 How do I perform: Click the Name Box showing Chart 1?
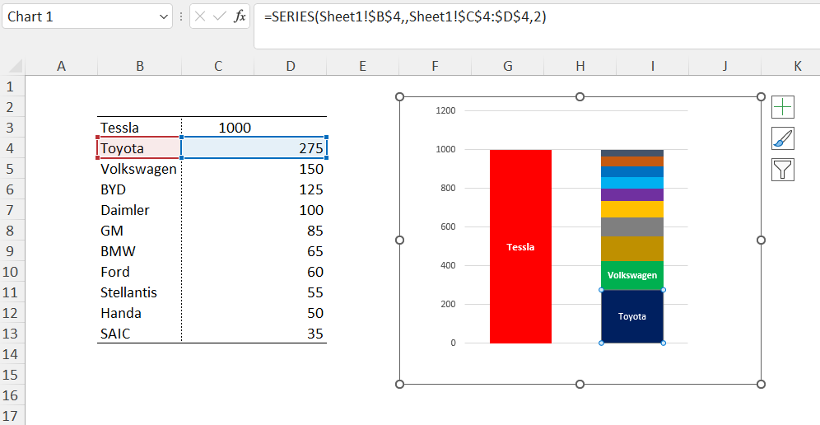coord(86,16)
